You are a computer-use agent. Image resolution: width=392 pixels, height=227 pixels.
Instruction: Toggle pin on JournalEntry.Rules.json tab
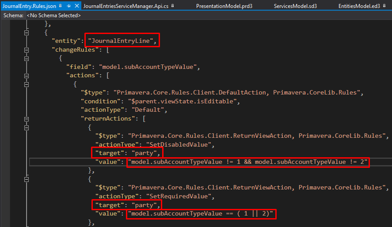click(x=69, y=6)
